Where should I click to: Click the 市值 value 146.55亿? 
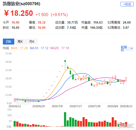point(96,28)
